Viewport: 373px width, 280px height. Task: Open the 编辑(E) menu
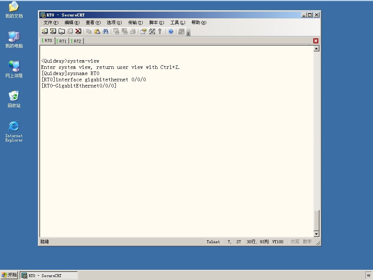coord(72,22)
